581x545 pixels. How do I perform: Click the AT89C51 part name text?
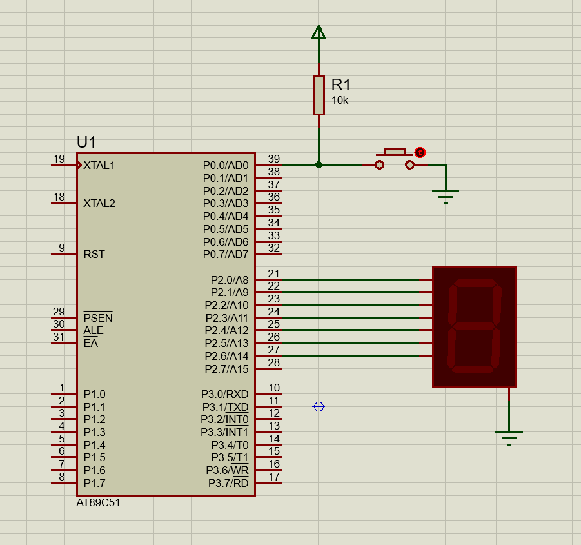(x=98, y=503)
